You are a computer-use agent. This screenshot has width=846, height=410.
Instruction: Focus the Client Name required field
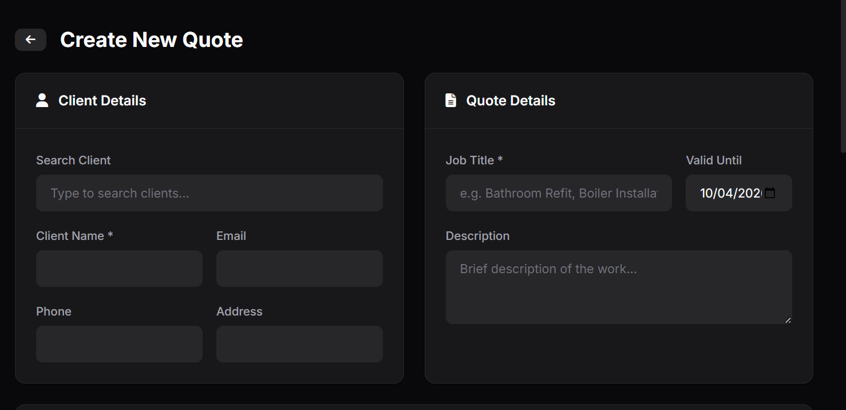pyautogui.click(x=119, y=268)
